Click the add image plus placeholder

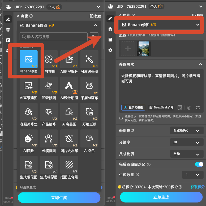(x=128, y=49)
